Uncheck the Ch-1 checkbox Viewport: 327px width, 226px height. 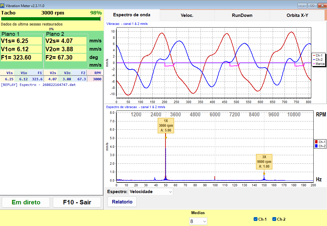click(x=255, y=219)
